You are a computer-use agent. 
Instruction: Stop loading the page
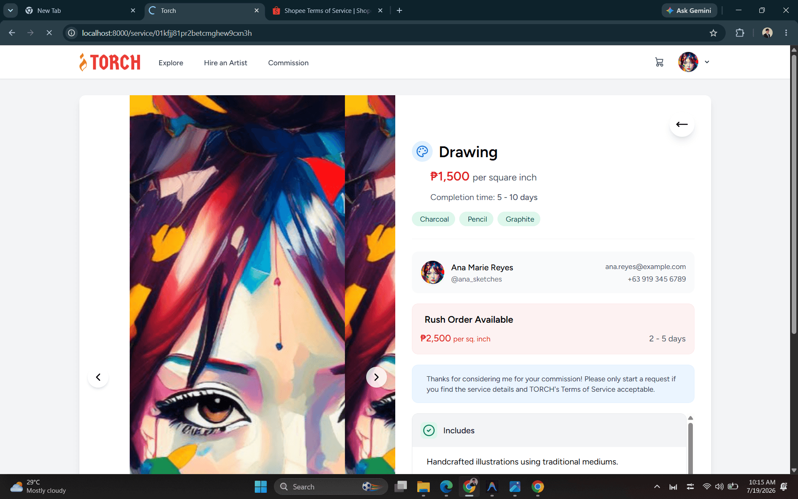[49, 33]
